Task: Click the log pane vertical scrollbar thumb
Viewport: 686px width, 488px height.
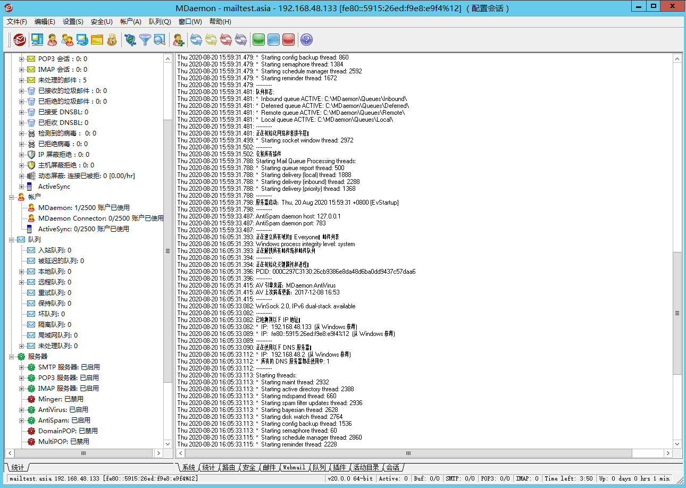Action: pyautogui.click(x=677, y=313)
